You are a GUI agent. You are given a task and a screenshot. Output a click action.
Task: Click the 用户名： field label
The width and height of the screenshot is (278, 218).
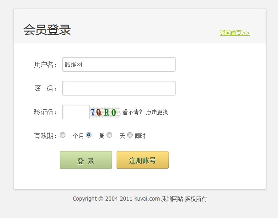click(46, 64)
